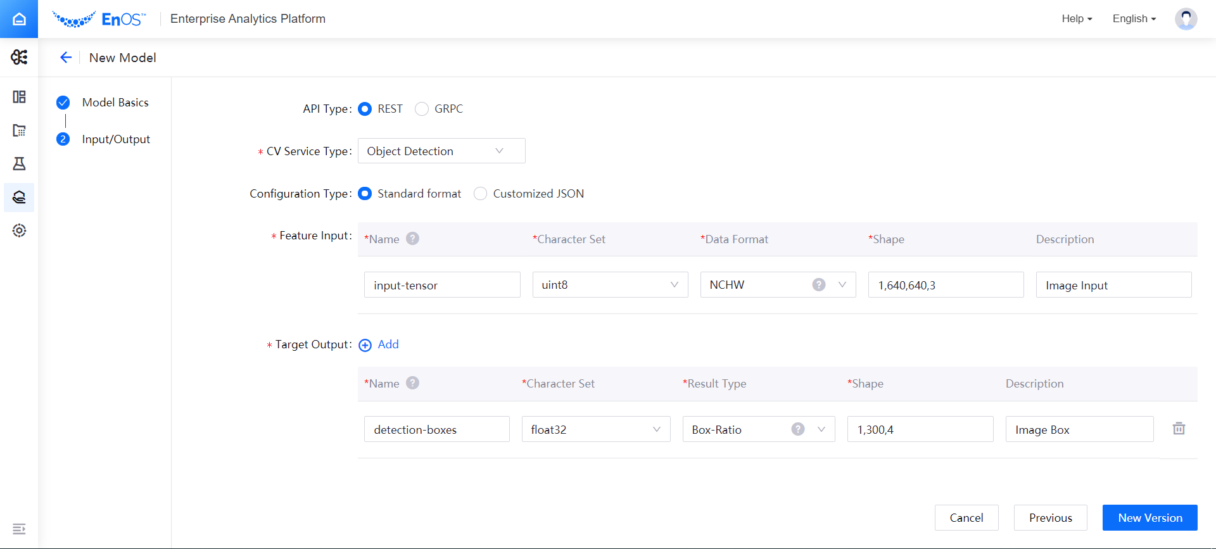1216x549 pixels.
Task: Select the REST API type radio button
Action: (365, 109)
